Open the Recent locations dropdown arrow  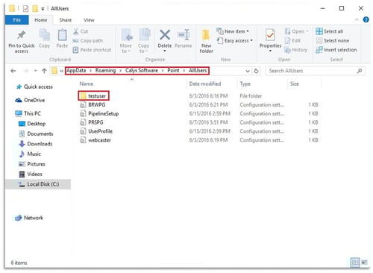coord(35,71)
